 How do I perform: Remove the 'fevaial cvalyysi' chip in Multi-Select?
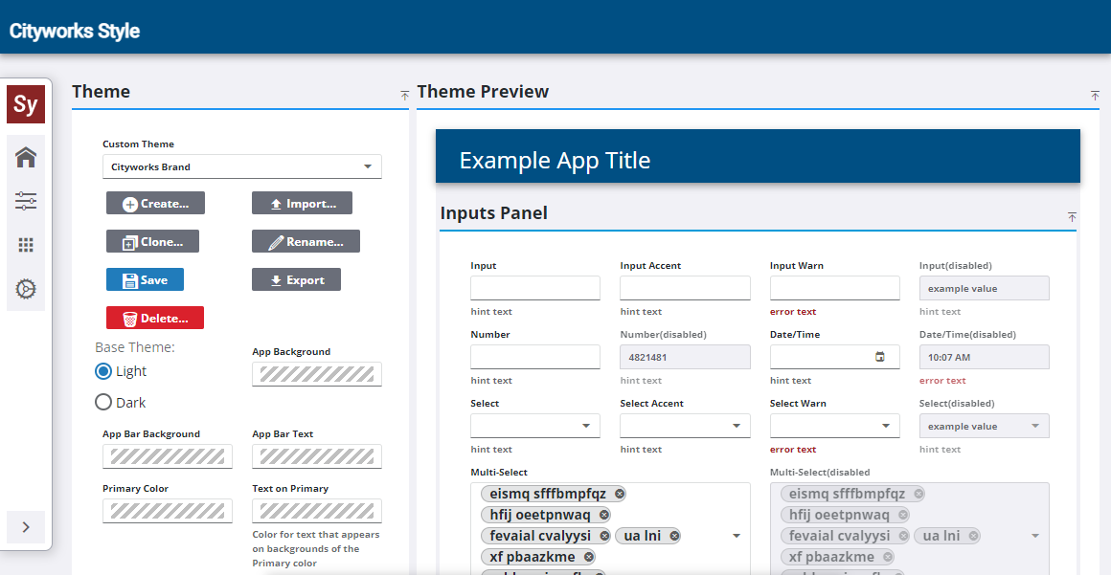(604, 536)
